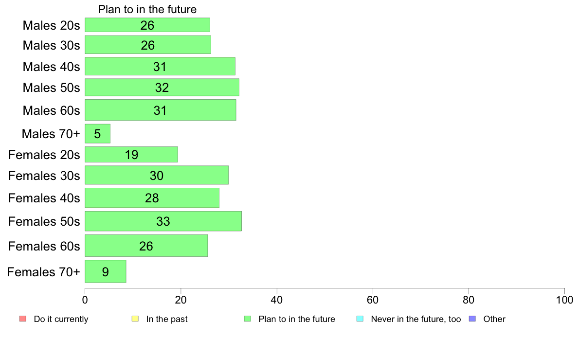The height and width of the screenshot is (358, 578).
Task: Click the chart title Plan to in the future
Action: point(147,9)
